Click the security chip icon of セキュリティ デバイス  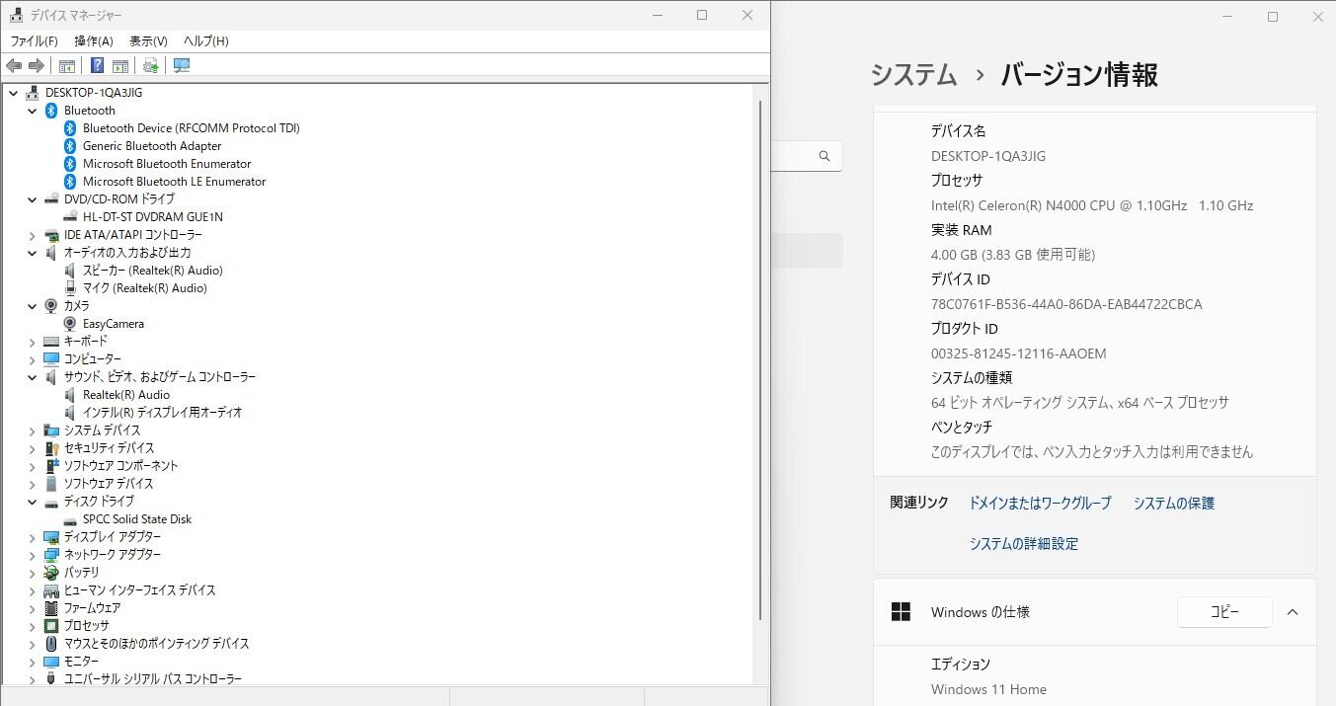click(x=51, y=448)
